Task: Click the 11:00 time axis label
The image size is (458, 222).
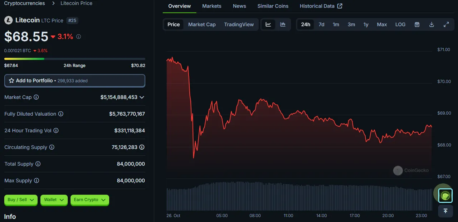Action: 288,216
